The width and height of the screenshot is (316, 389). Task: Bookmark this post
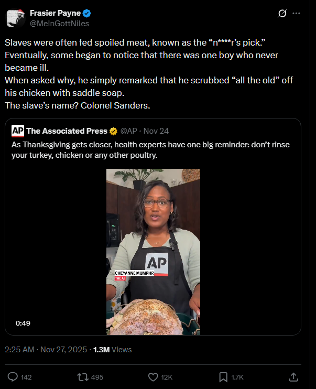click(223, 377)
